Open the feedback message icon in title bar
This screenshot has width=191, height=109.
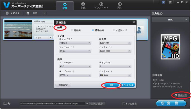[x=170, y=2]
